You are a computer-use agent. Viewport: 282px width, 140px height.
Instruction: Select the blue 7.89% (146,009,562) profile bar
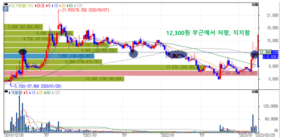pyautogui.click(x=49, y=56)
